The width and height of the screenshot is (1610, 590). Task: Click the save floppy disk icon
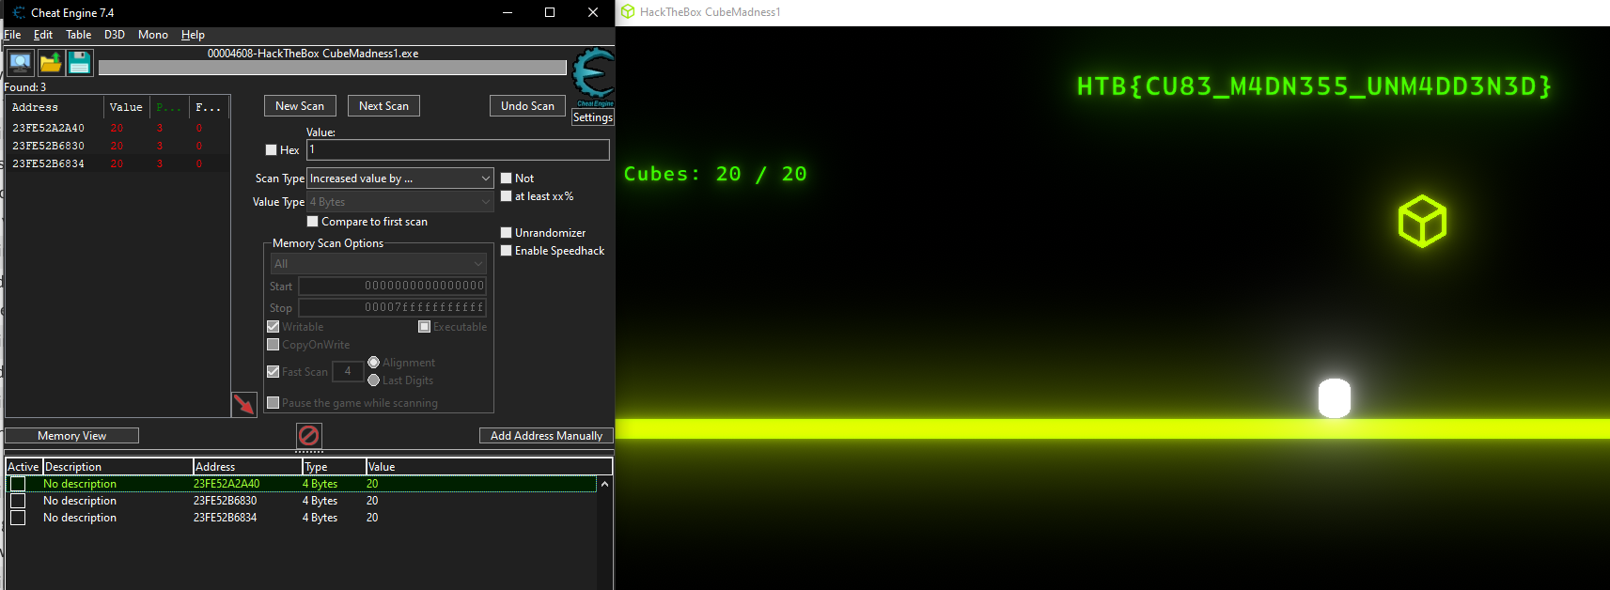pos(80,63)
